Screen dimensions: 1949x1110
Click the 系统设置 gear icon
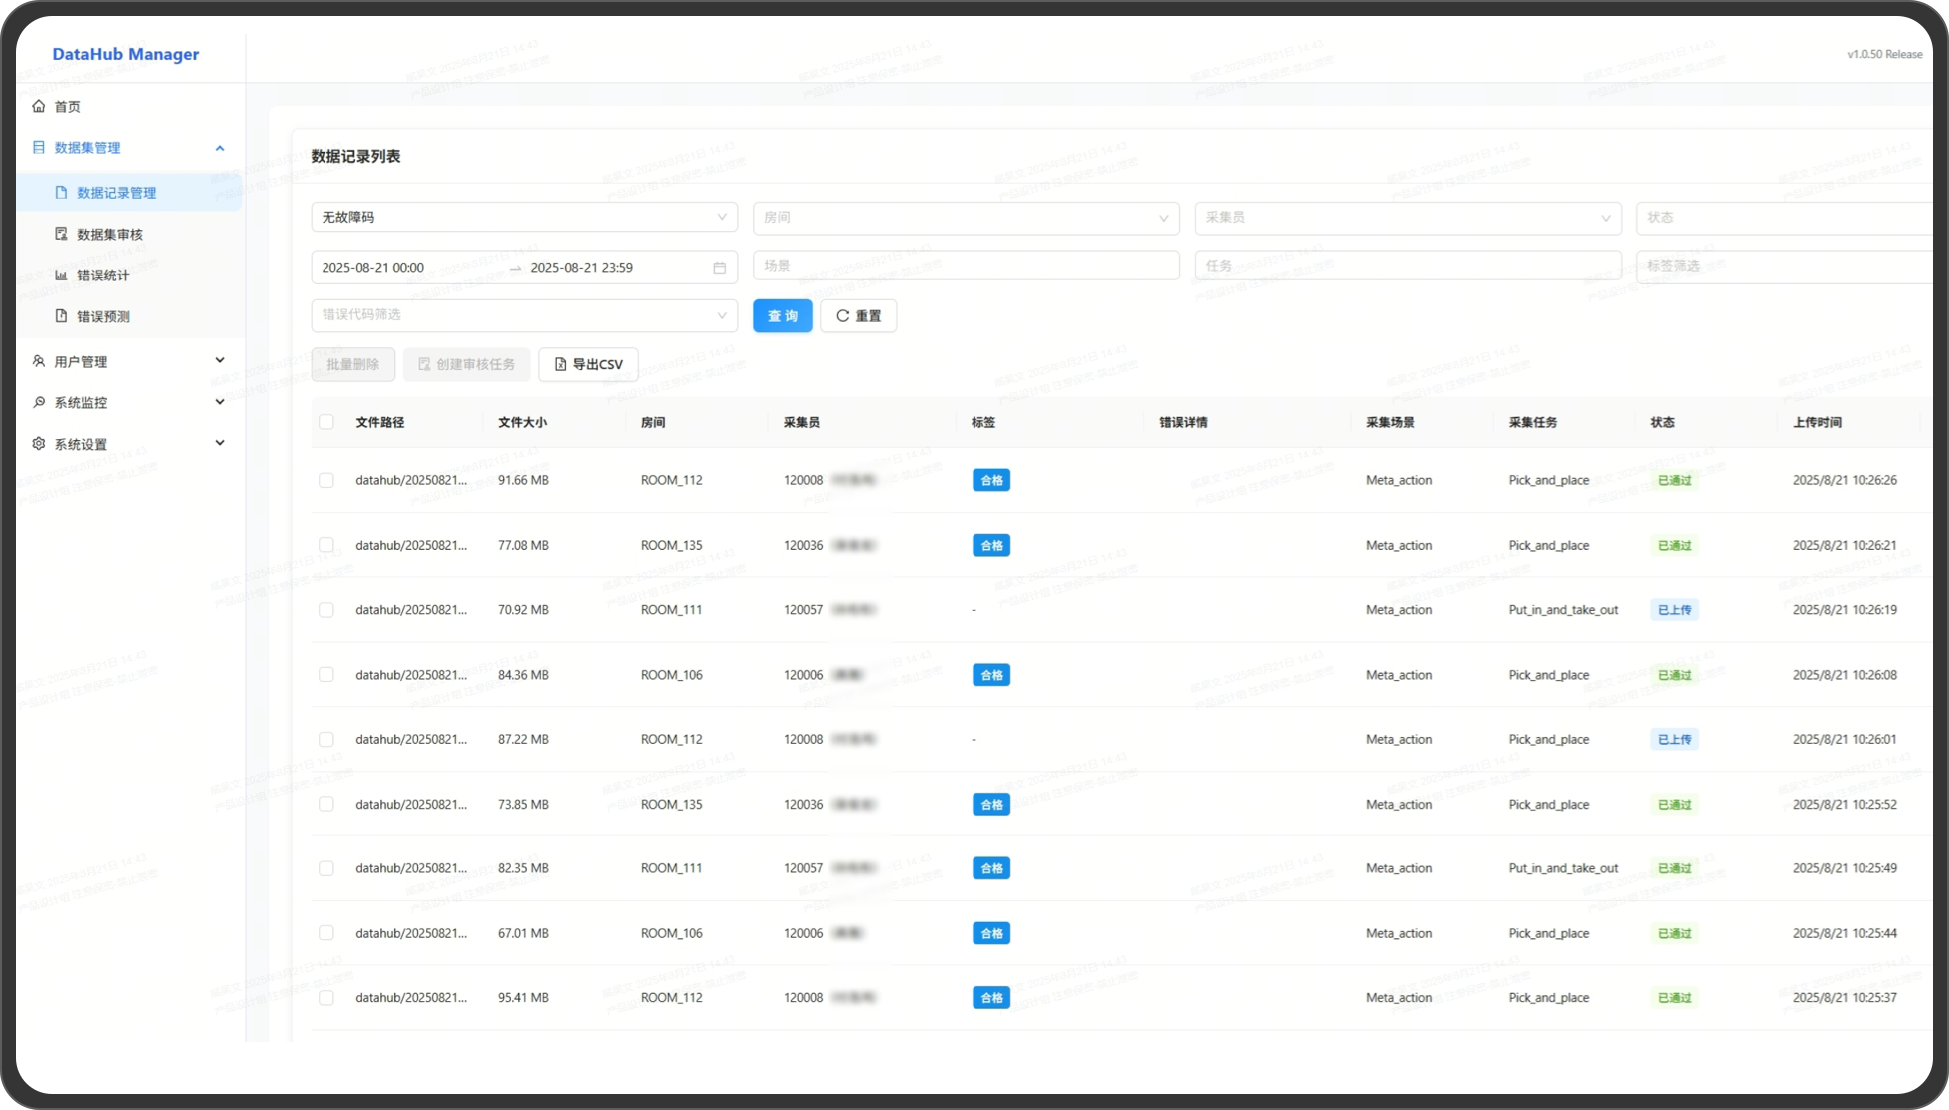39,444
